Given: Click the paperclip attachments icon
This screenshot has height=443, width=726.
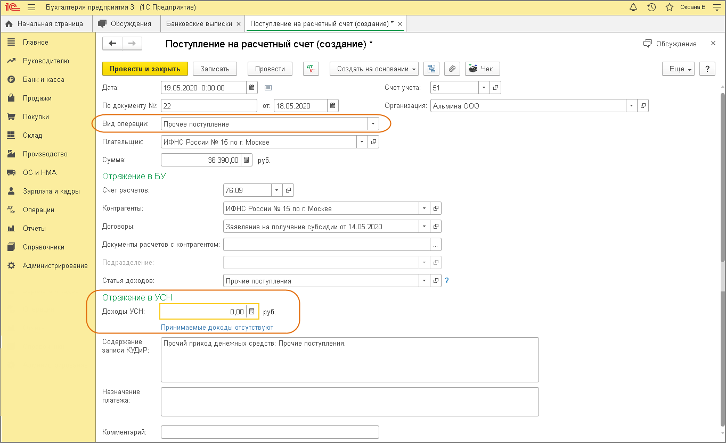Looking at the screenshot, I should click(452, 69).
